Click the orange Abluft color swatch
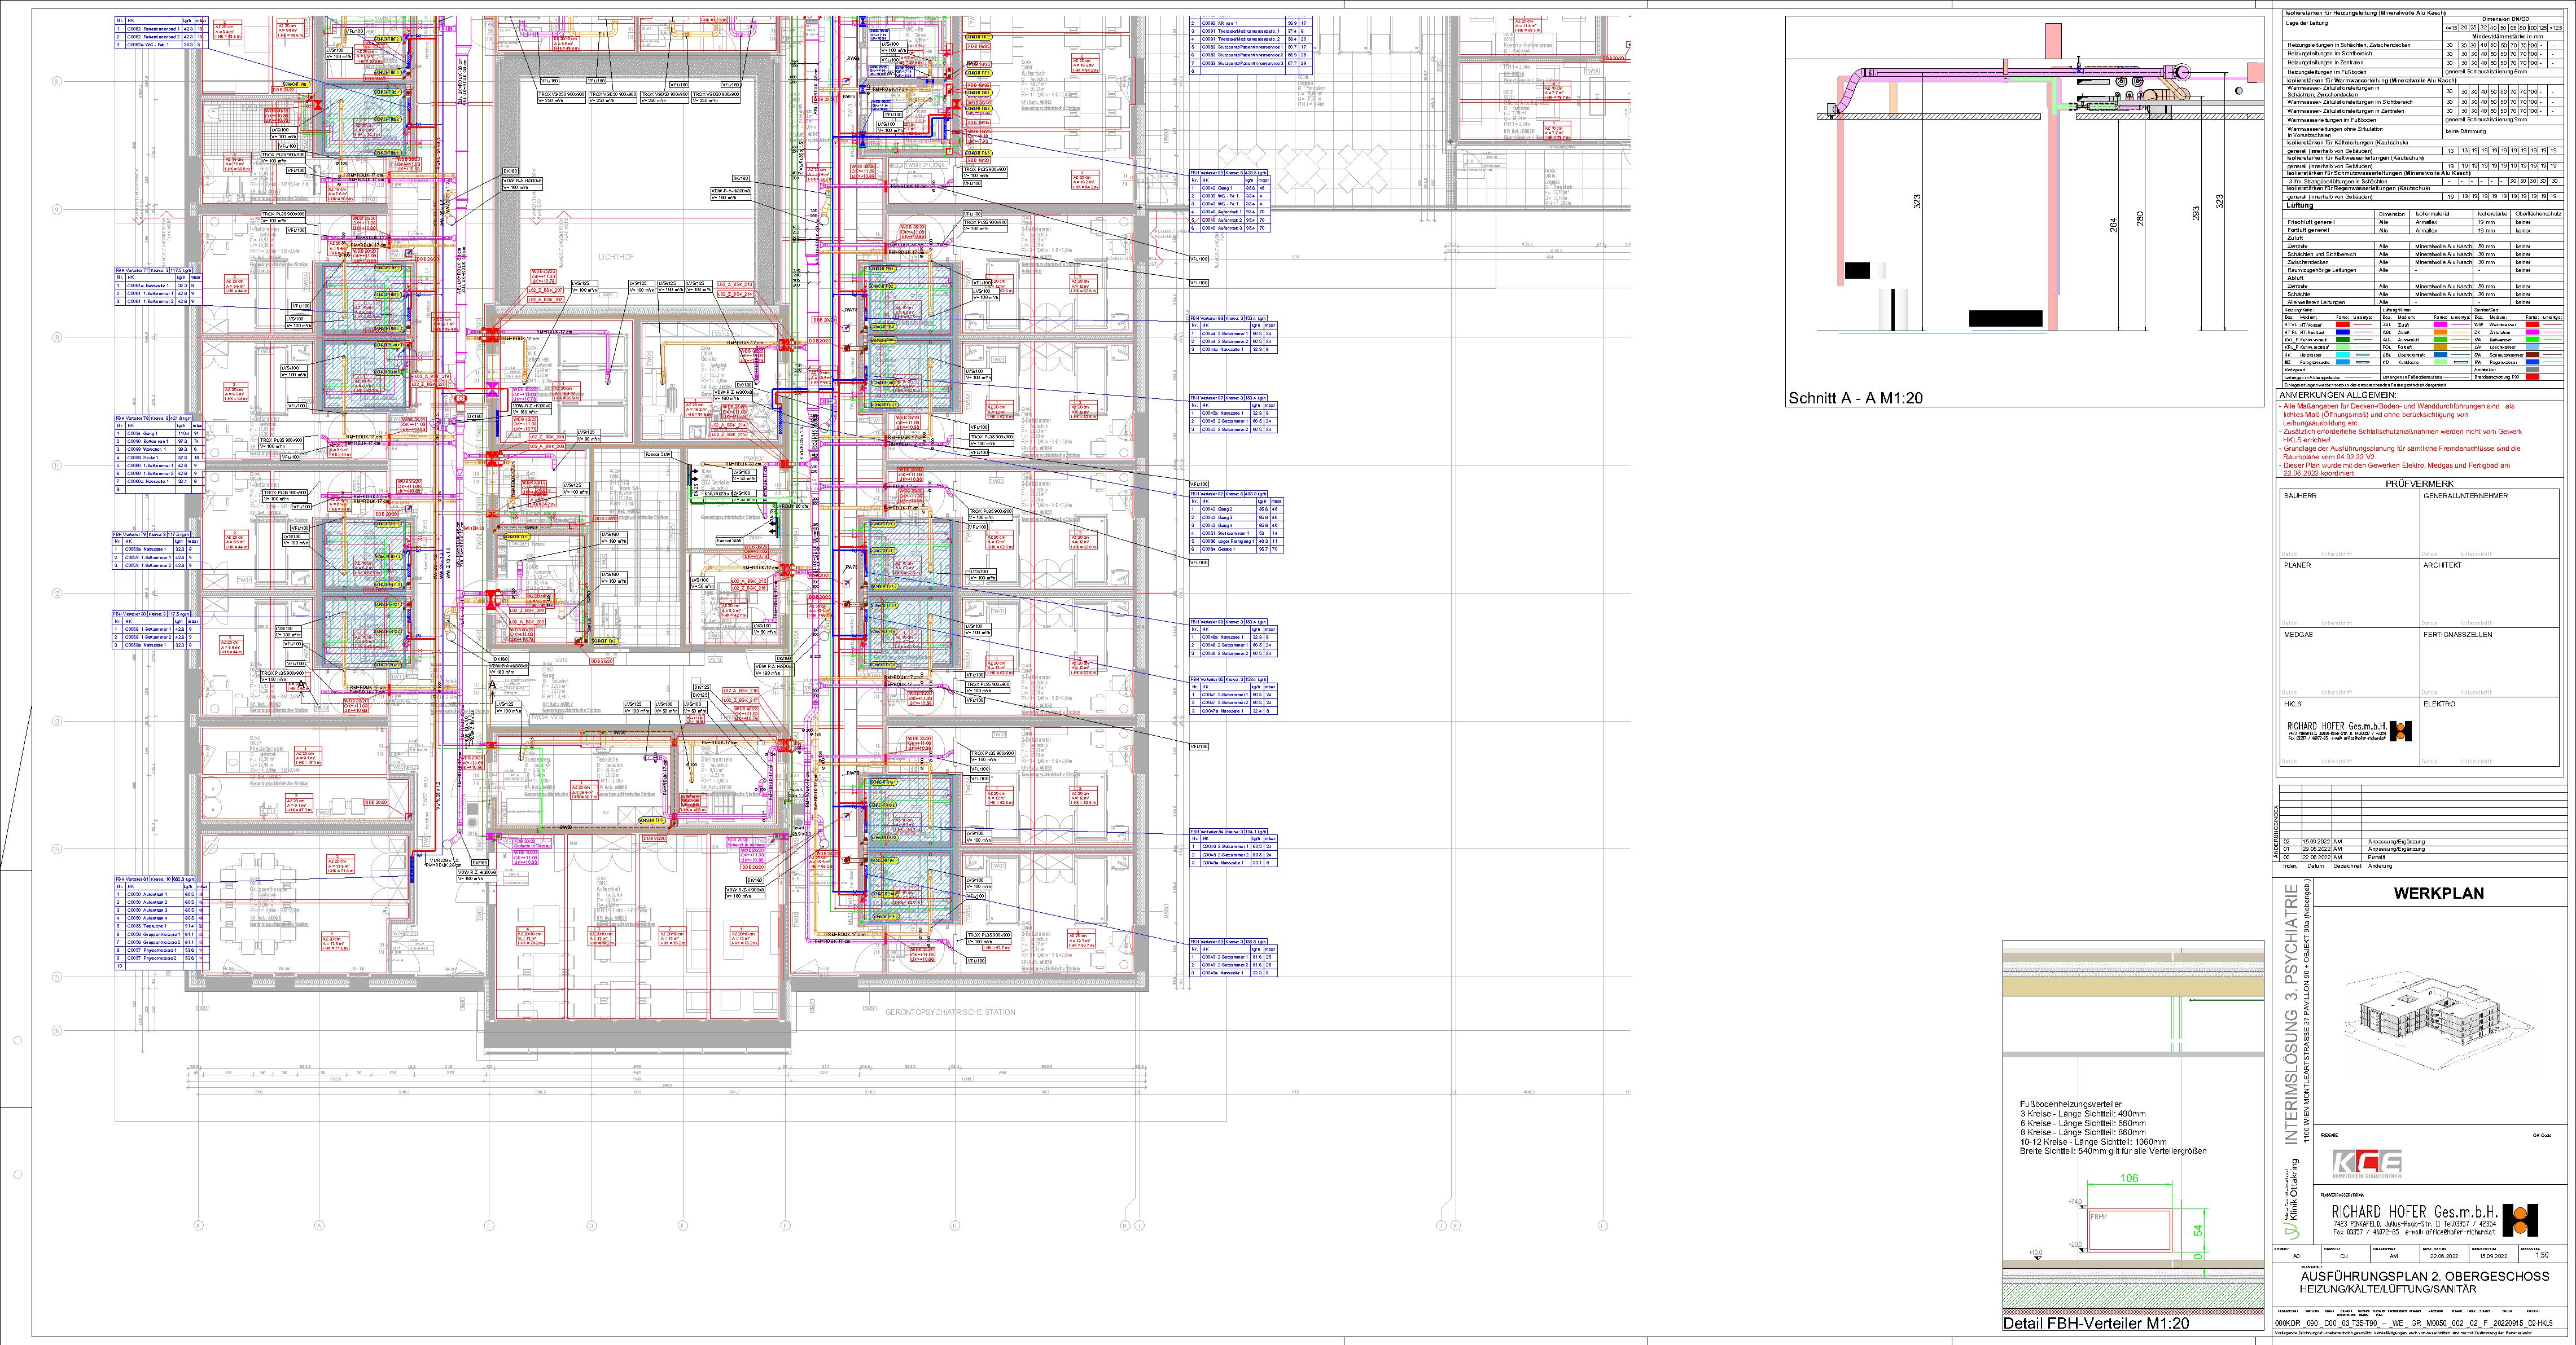The height and width of the screenshot is (1345, 2576). pos(2441,332)
